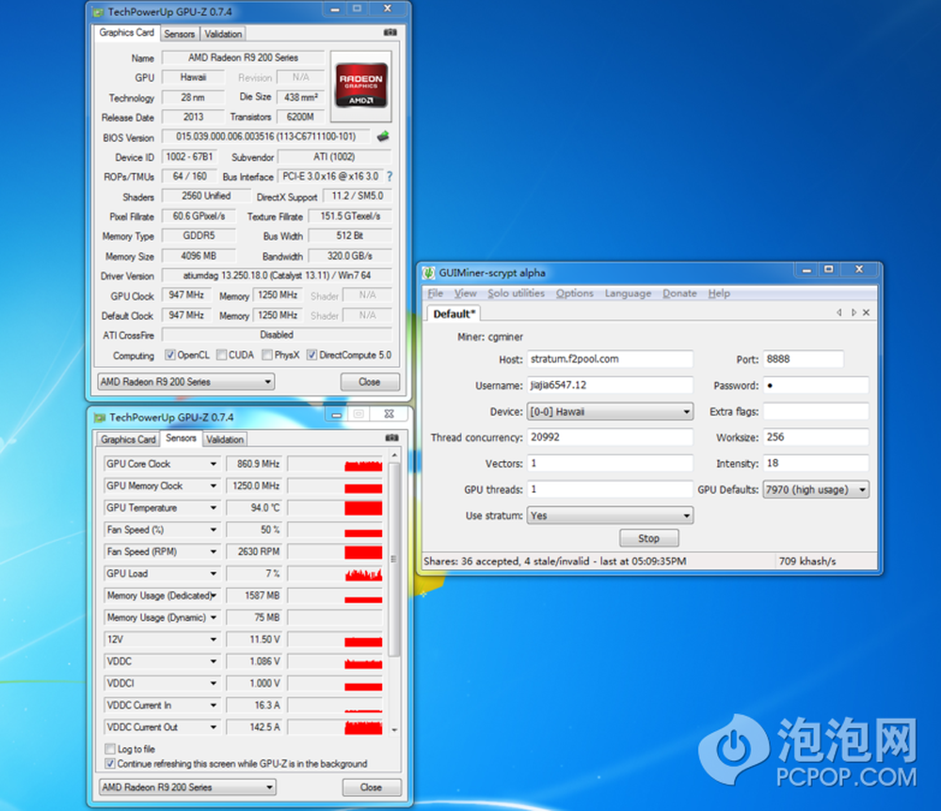Toggle continue refreshing in background checkbox
This screenshot has height=811, width=941.
coord(110,764)
